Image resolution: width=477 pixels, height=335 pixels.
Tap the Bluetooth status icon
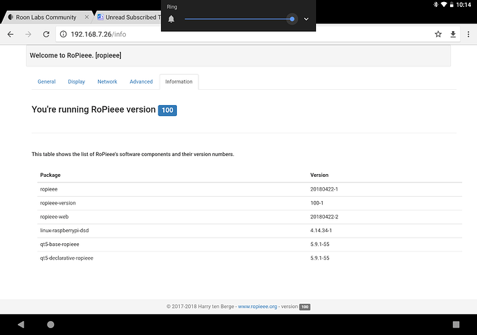tap(436, 5)
